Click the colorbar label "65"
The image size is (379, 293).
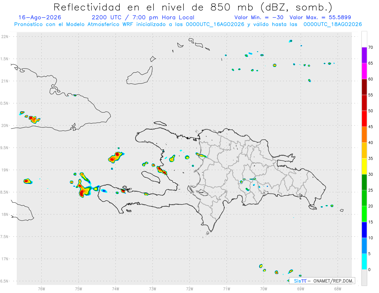tap(371, 63)
